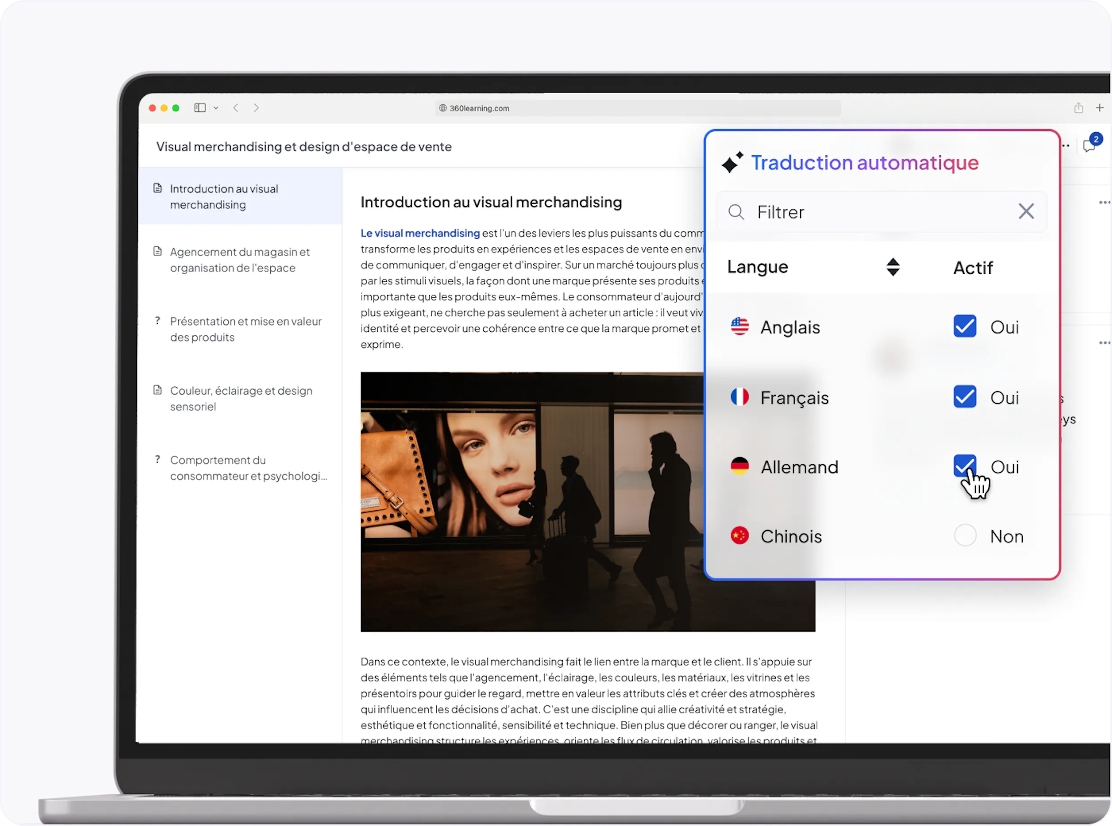
Task: Click the US flag next to Anglais
Action: [740, 326]
